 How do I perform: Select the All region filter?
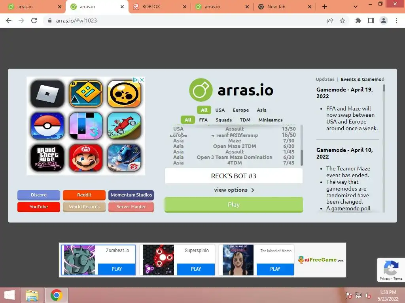click(204, 110)
